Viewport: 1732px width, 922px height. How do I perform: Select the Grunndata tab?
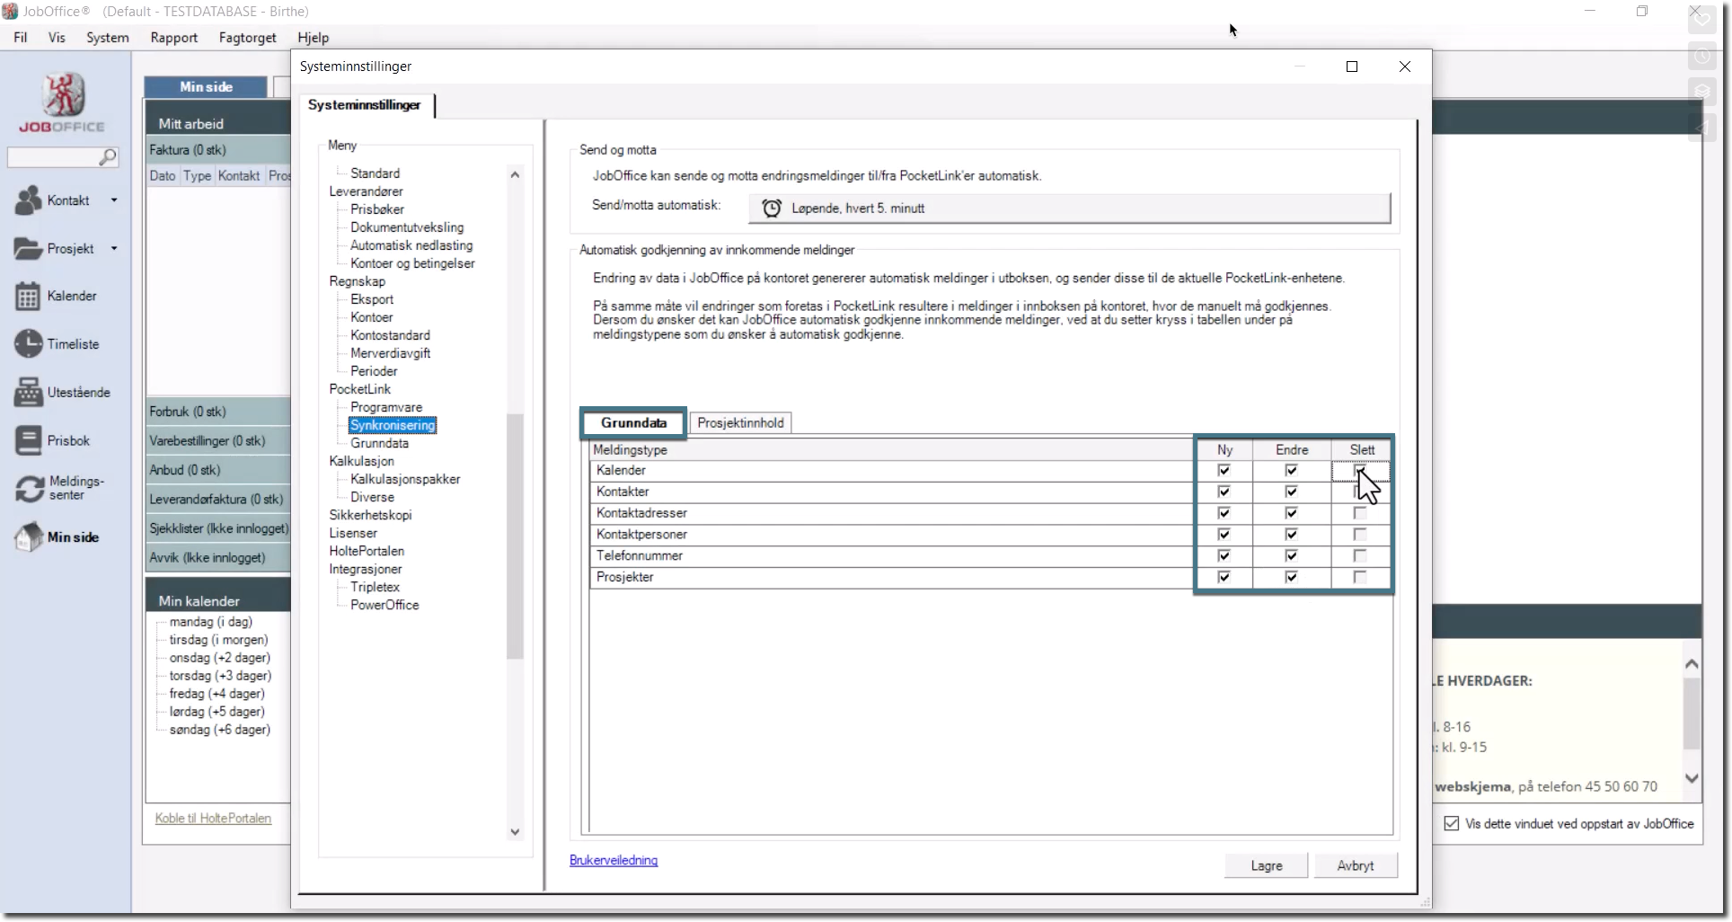pos(633,423)
